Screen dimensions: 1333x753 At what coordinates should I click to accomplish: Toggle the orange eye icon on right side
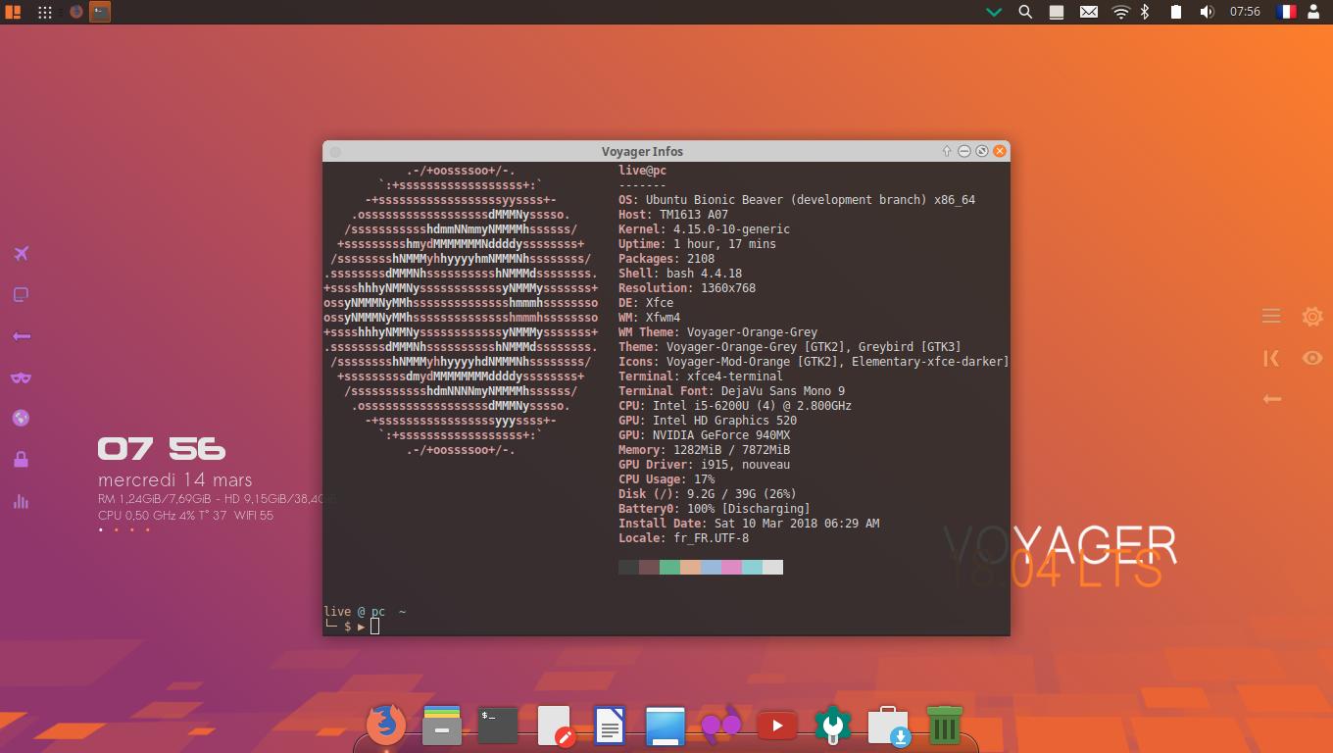pos(1312,358)
